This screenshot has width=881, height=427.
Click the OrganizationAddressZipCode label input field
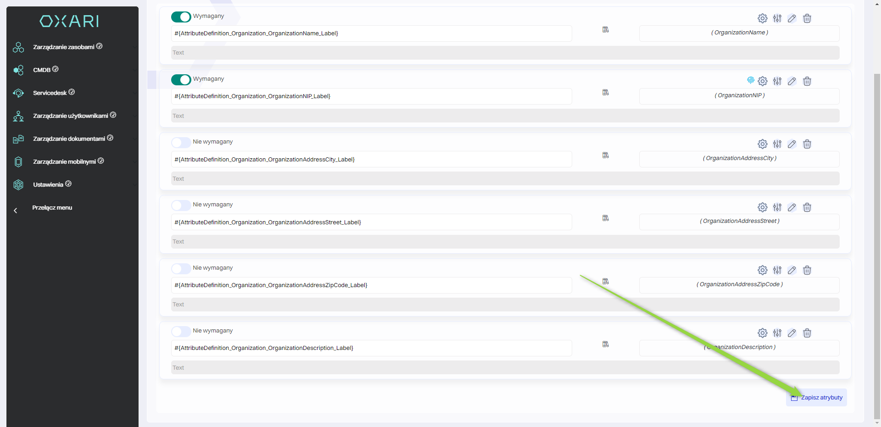pyautogui.click(x=371, y=285)
